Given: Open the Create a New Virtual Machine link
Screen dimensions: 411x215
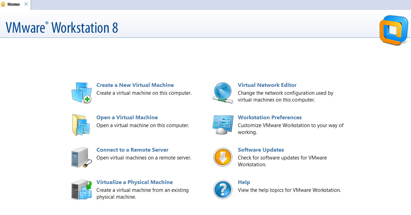Looking at the screenshot, I should tap(135, 85).
